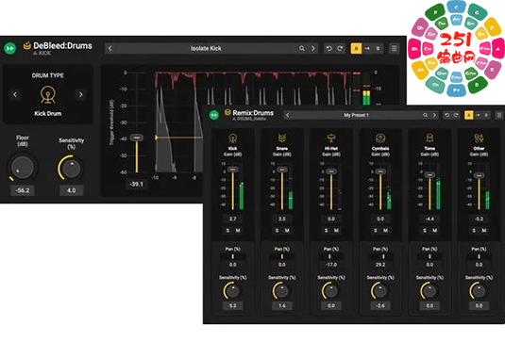Click the DeBleed:Drums Sensitivity knob
Image resolution: width=505 pixels, height=342 pixels.
tap(71, 168)
